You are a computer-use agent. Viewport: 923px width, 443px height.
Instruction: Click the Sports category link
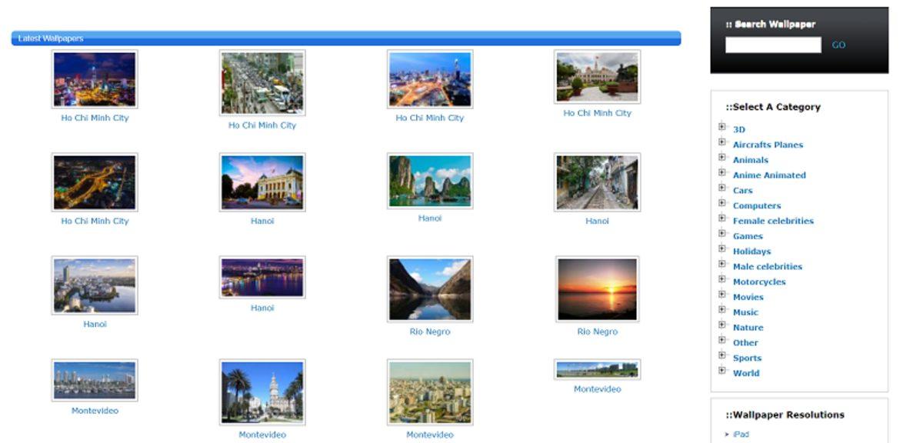click(x=747, y=358)
